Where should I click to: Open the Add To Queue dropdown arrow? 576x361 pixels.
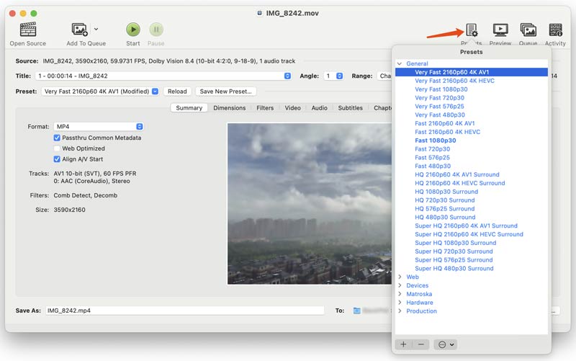[96, 29]
